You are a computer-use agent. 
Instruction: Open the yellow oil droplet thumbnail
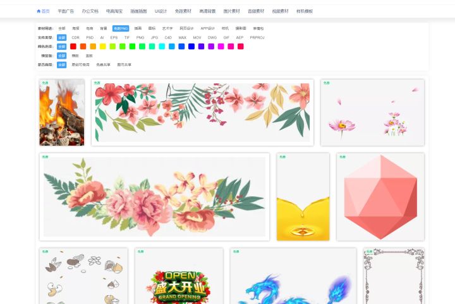(x=303, y=197)
